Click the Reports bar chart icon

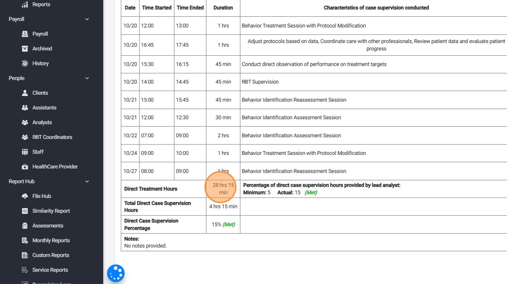tap(25, 5)
